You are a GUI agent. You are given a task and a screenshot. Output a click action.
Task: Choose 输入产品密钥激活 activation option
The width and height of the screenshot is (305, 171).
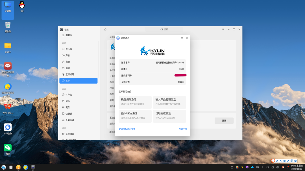tap(169, 102)
